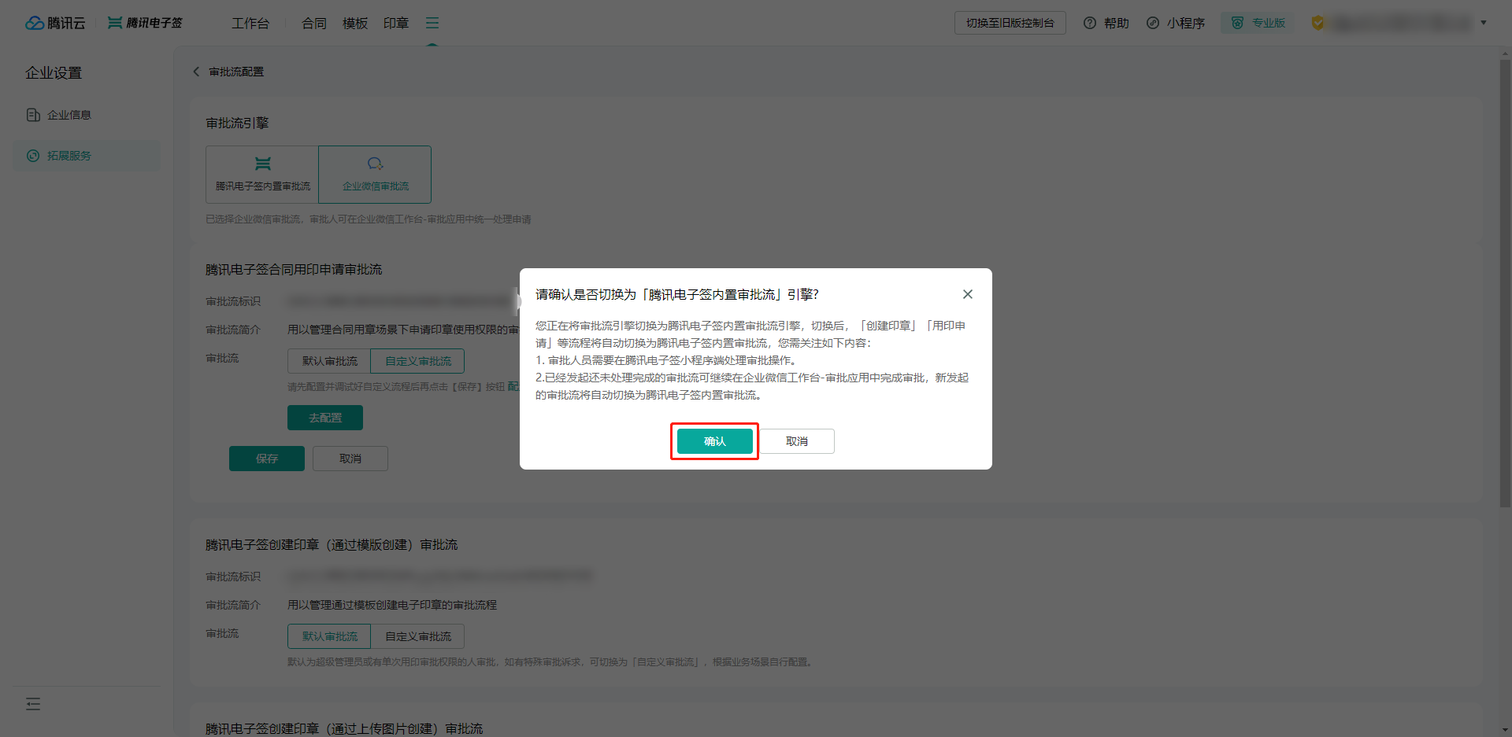Image resolution: width=1512 pixels, height=737 pixels.
Task: Click 取消 in the confirmation dialog
Action: (797, 441)
